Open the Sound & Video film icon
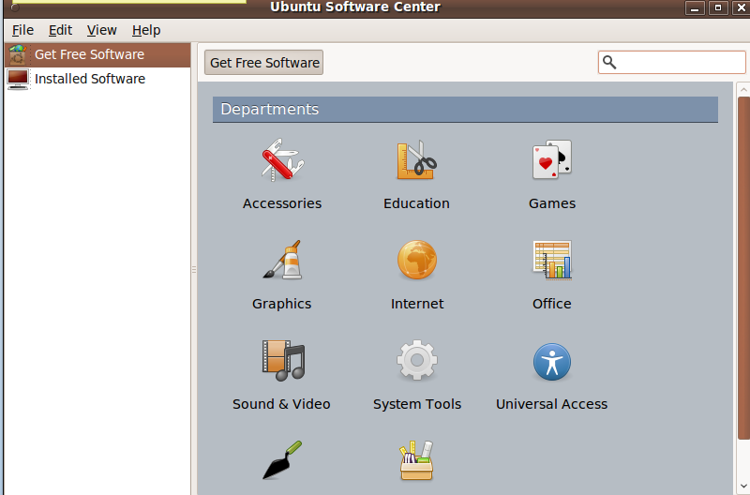The width and height of the screenshot is (750, 495). pyautogui.click(x=283, y=361)
